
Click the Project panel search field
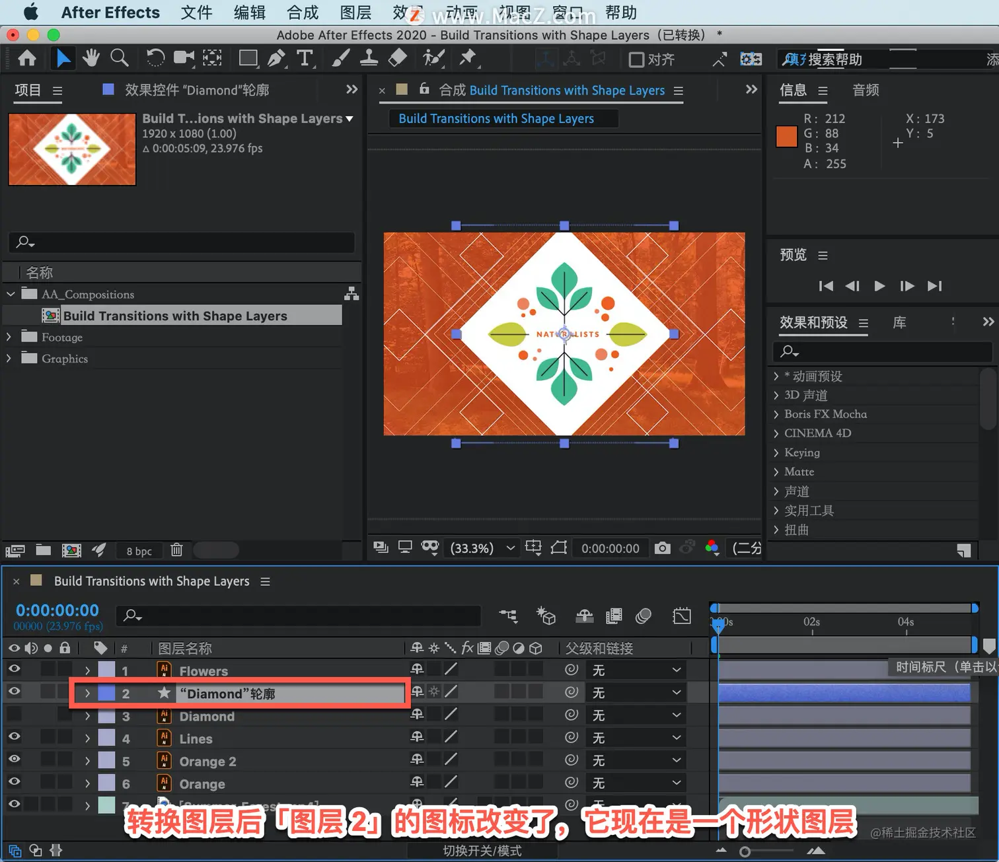click(x=182, y=242)
